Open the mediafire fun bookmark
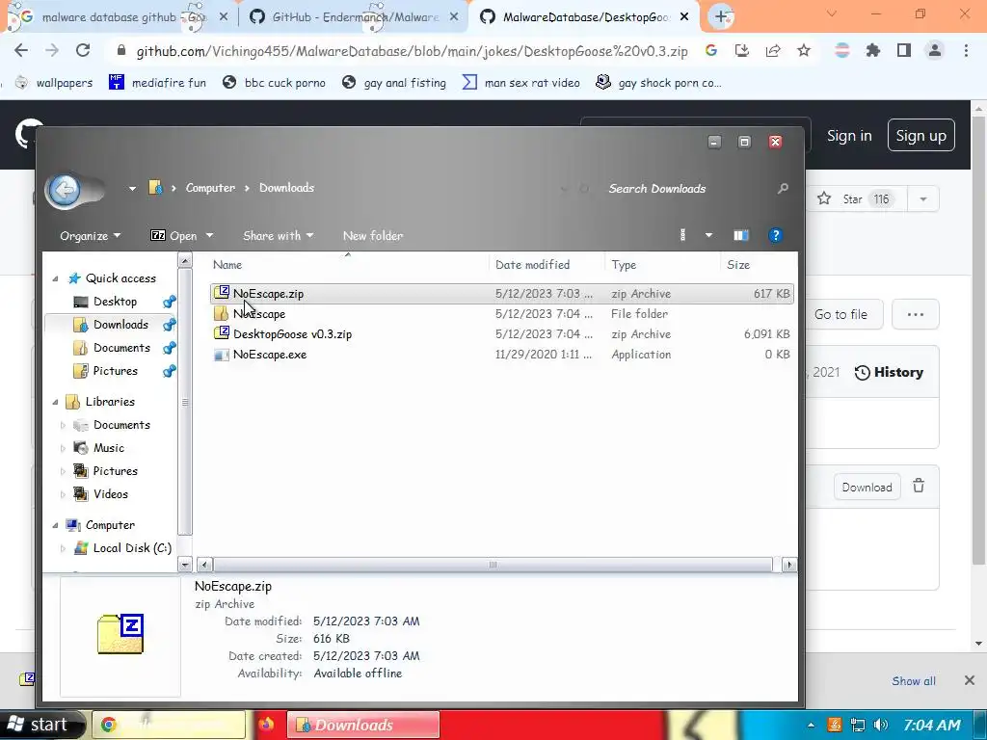 157,83
